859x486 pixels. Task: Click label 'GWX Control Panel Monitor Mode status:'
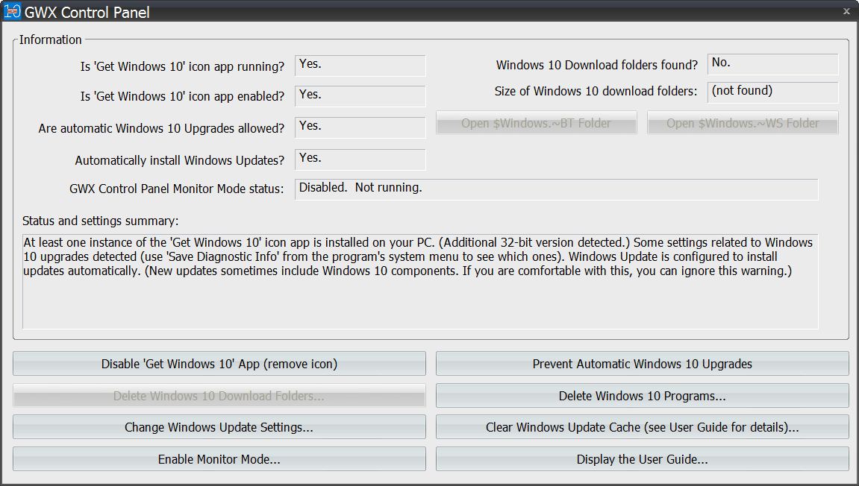click(x=176, y=189)
